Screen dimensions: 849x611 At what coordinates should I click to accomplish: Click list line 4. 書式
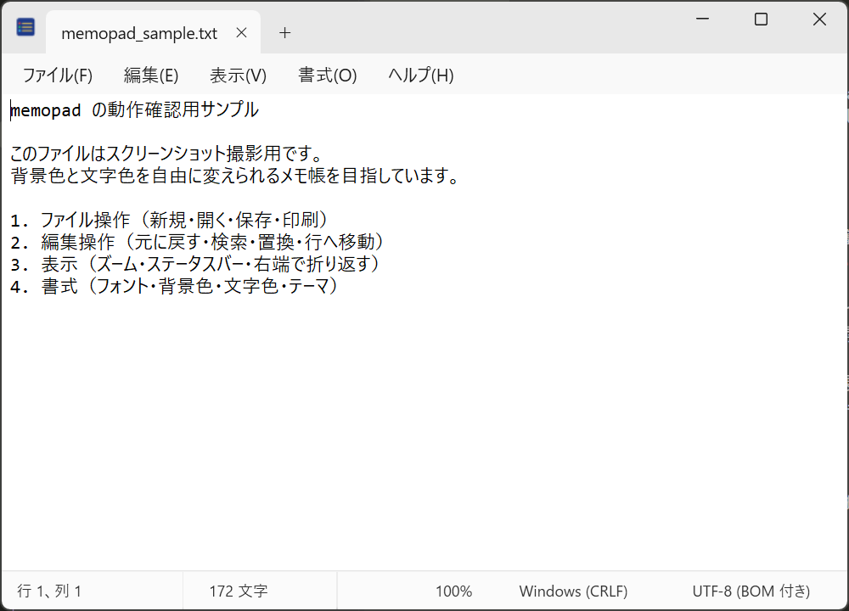tap(176, 286)
